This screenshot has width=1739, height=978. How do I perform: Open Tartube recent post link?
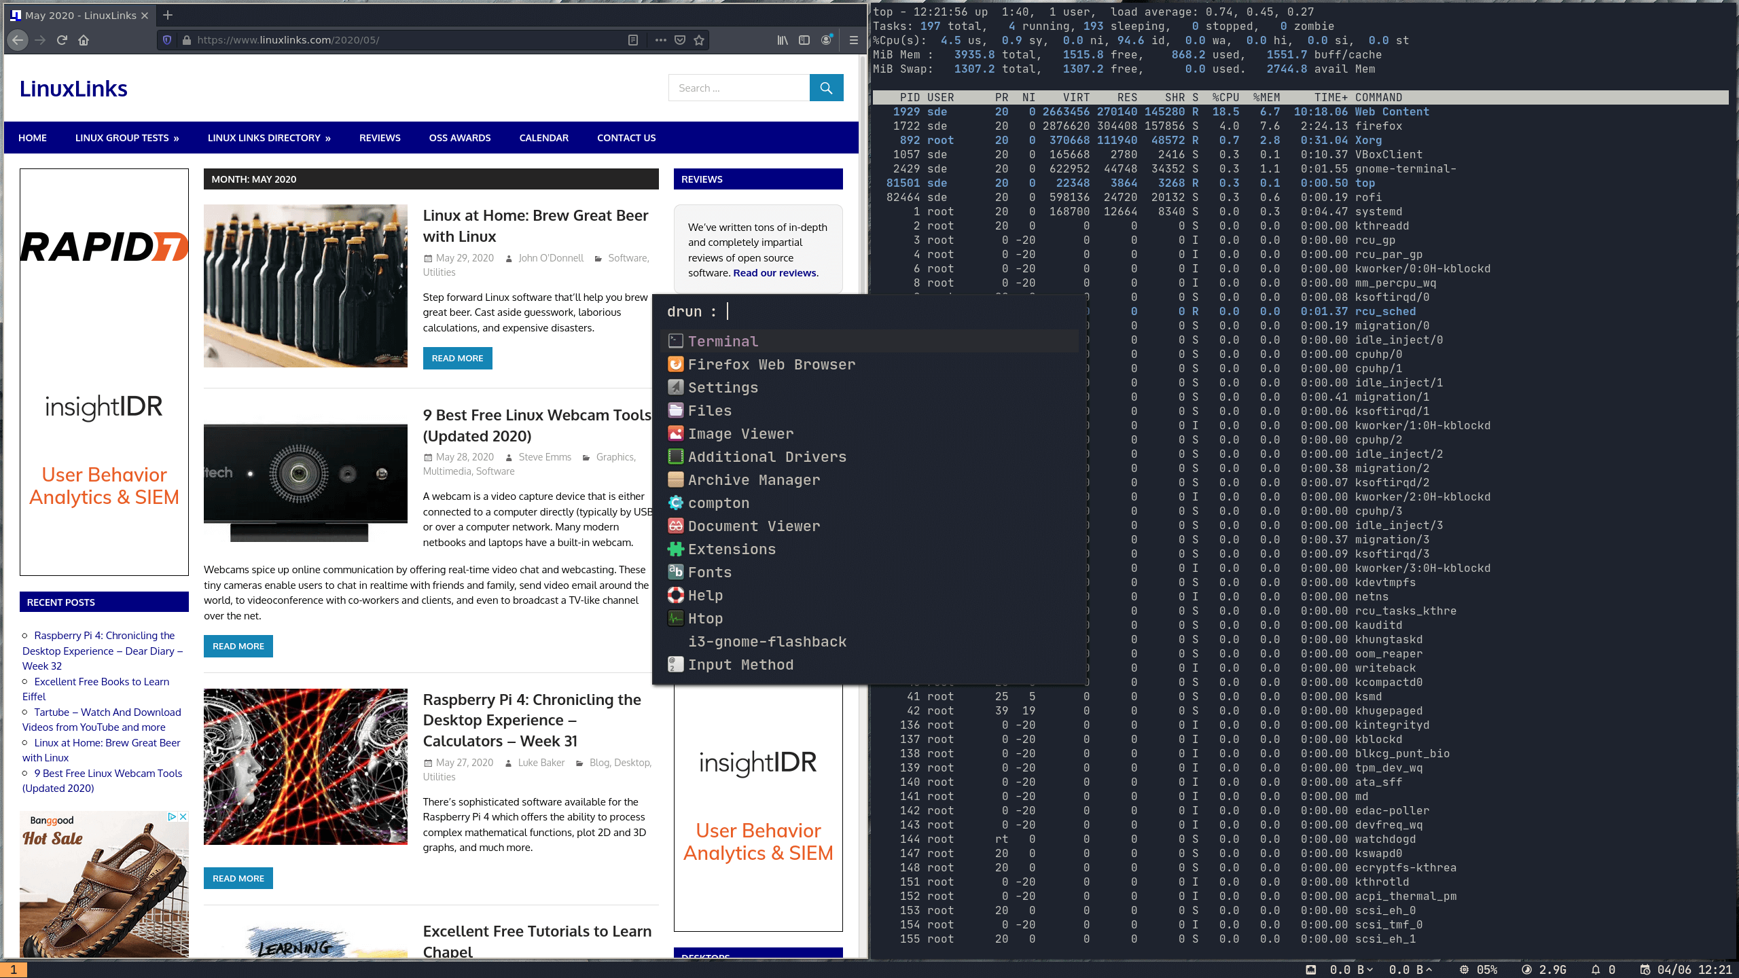click(x=102, y=719)
